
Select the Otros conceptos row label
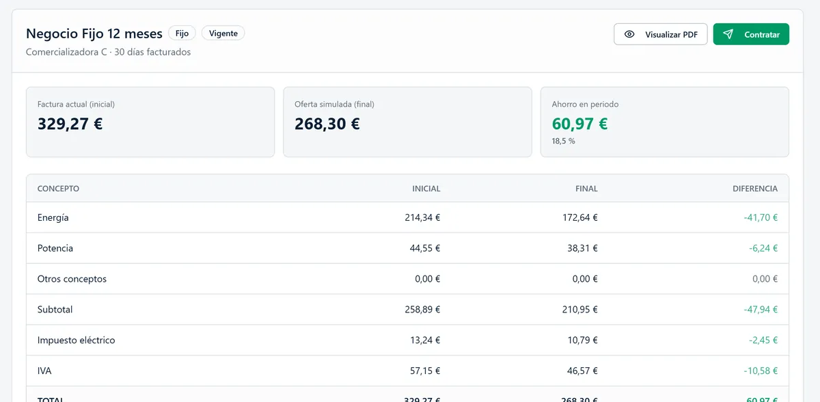coord(72,279)
